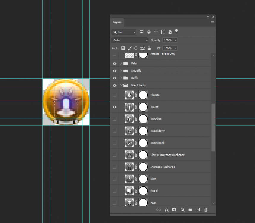
Task: Open the Layers panel menu
Action: click(x=213, y=22)
